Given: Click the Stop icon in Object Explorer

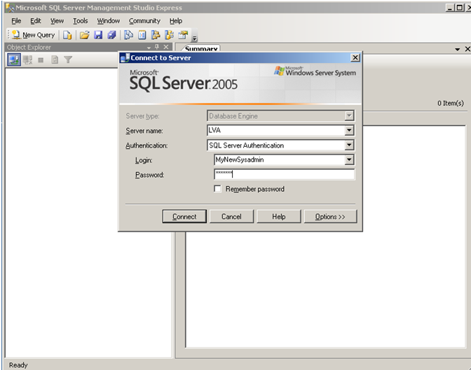Looking at the screenshot, I should click(x=41, y=60).
